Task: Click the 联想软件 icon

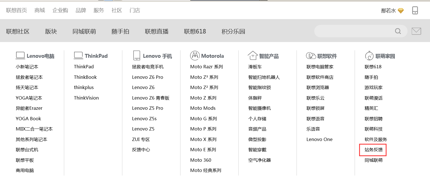Action: coord(311,56)
